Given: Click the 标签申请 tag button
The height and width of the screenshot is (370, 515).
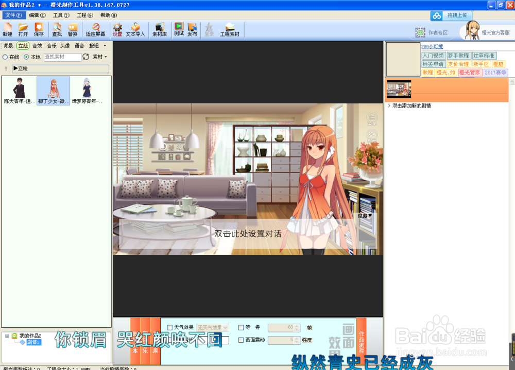Looking at the screenshot, I should (433, 64).
